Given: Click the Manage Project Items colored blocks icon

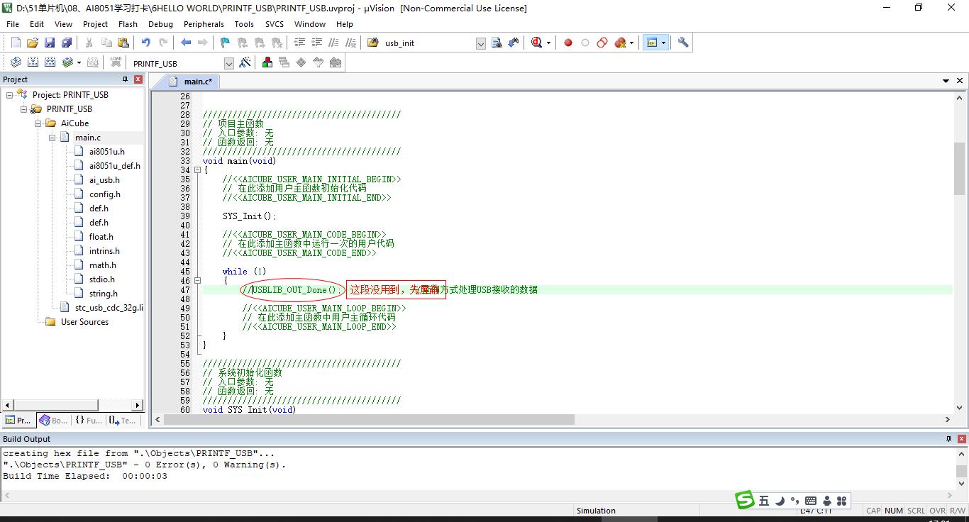Looking at the screenshot, I should (267, 63).
